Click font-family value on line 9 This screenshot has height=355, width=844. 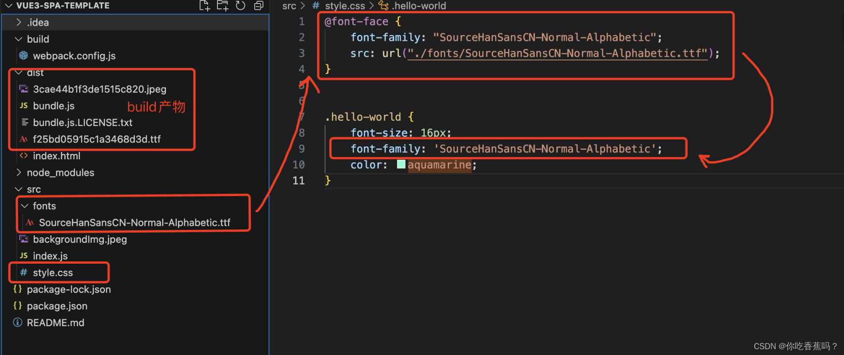click(544, 149)
